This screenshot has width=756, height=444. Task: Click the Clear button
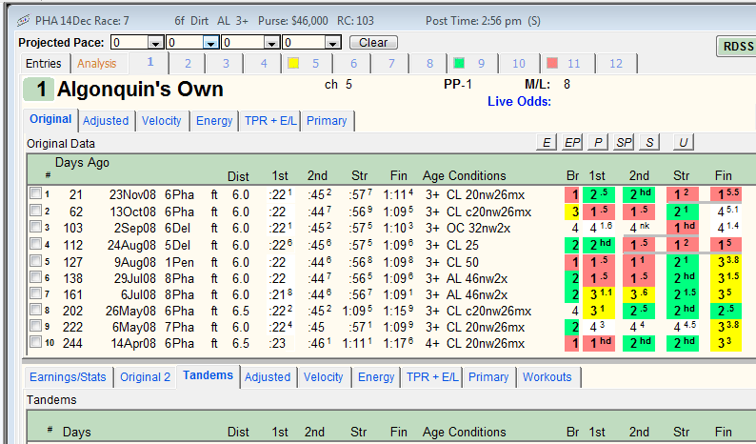[373, 43]
